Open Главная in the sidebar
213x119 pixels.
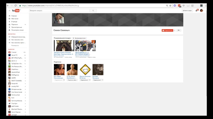14,16
